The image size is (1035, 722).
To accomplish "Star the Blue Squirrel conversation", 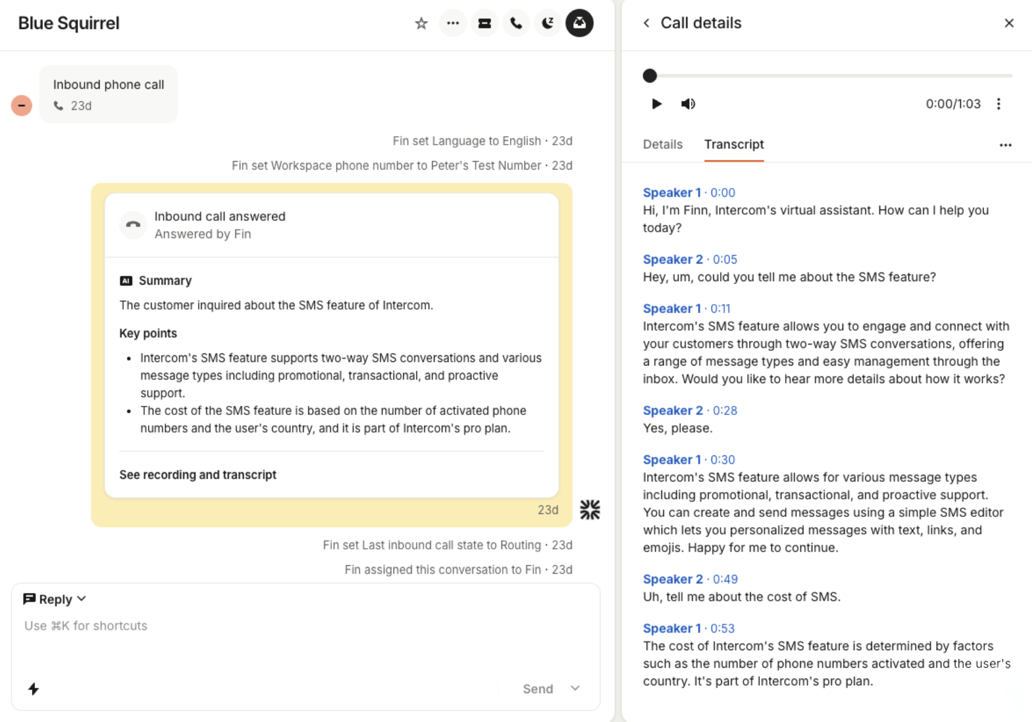I will tap(421, 24).
